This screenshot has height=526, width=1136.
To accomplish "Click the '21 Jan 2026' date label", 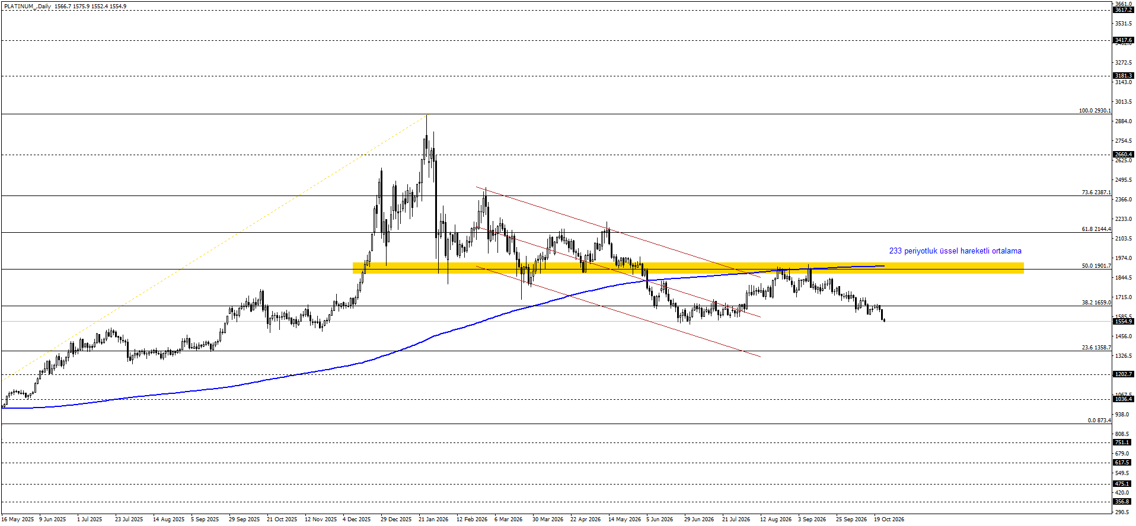I will click(433, 519).
